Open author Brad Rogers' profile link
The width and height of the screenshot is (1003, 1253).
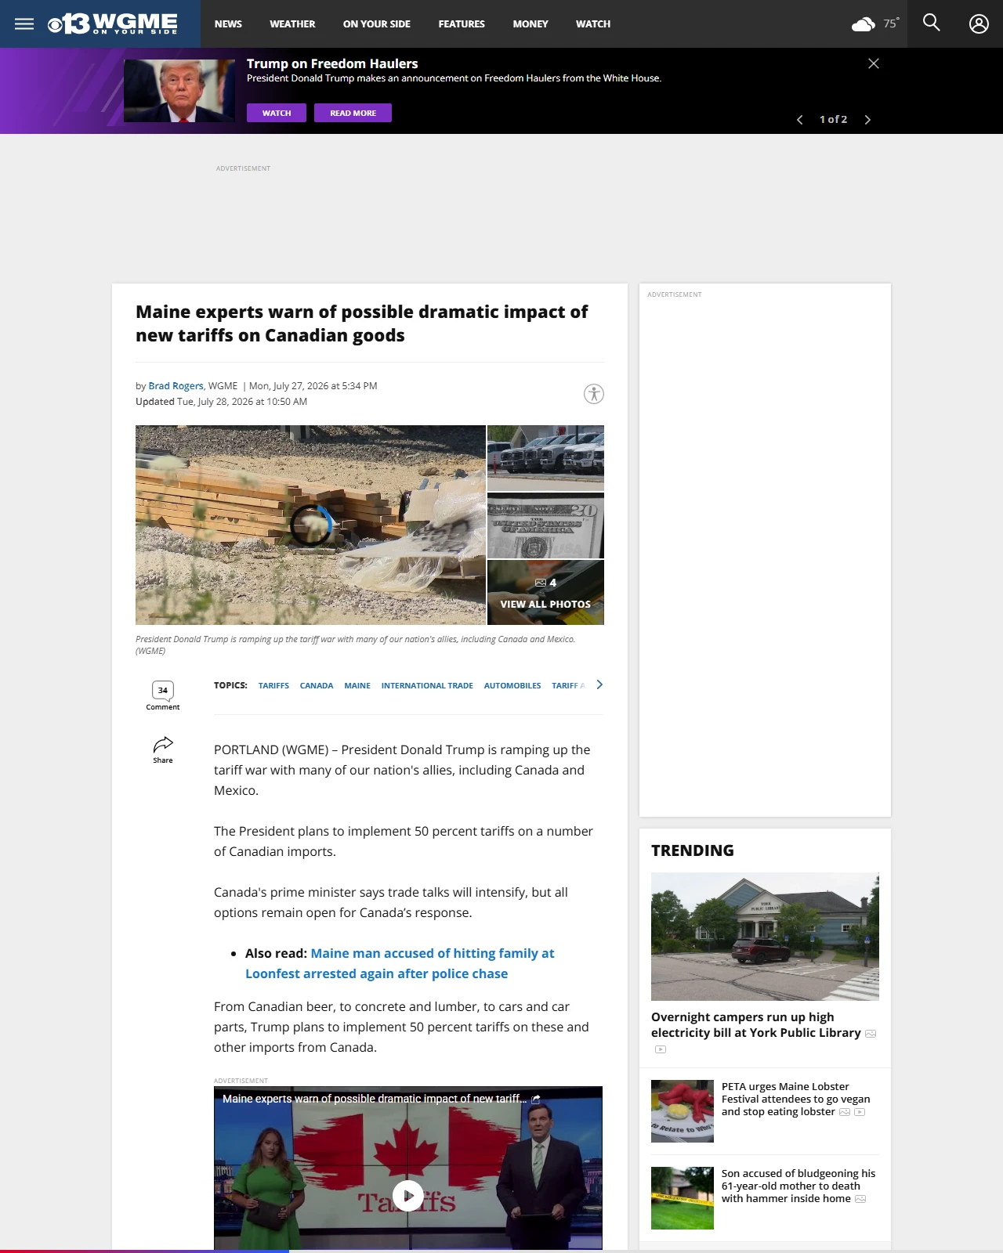click(176, 386)
